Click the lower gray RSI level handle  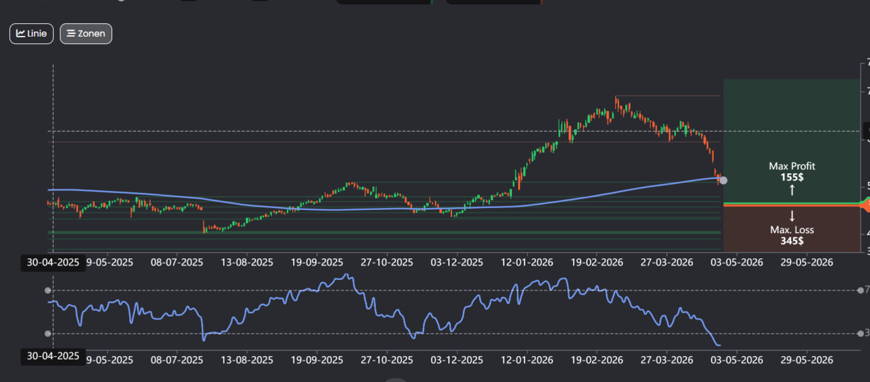(x=48, y=333)
